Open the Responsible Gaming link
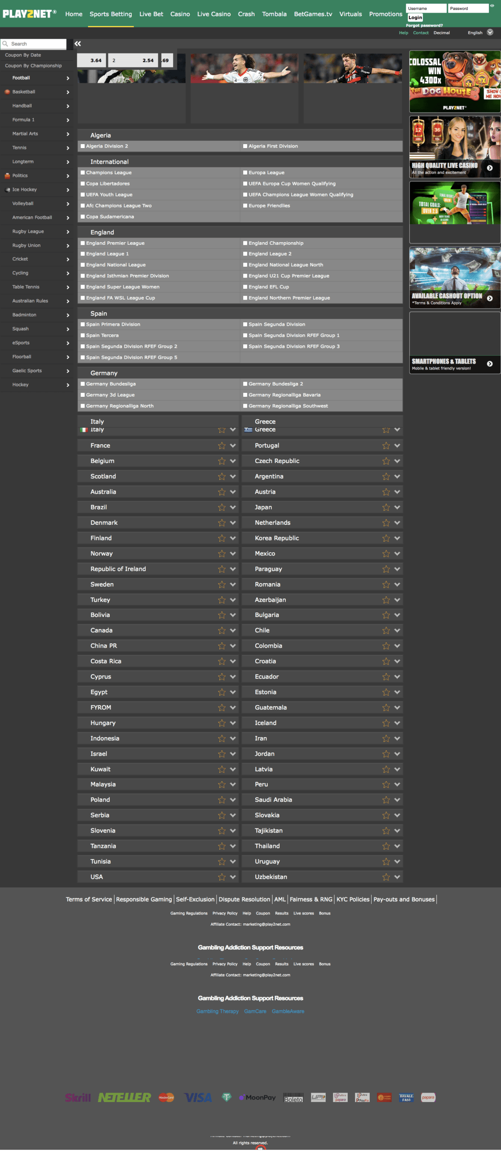The width and height of the screenshot is (501, 1152). [x=144, y=899]
